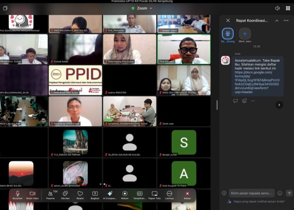
Task: Collapse the chat header with the chevron
Action: 277,21
